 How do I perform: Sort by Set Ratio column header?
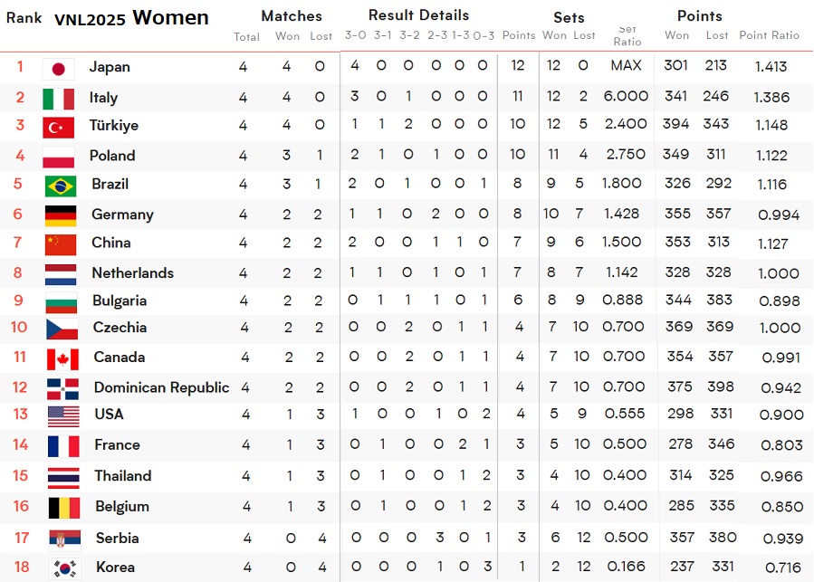[x=627, y=36]
